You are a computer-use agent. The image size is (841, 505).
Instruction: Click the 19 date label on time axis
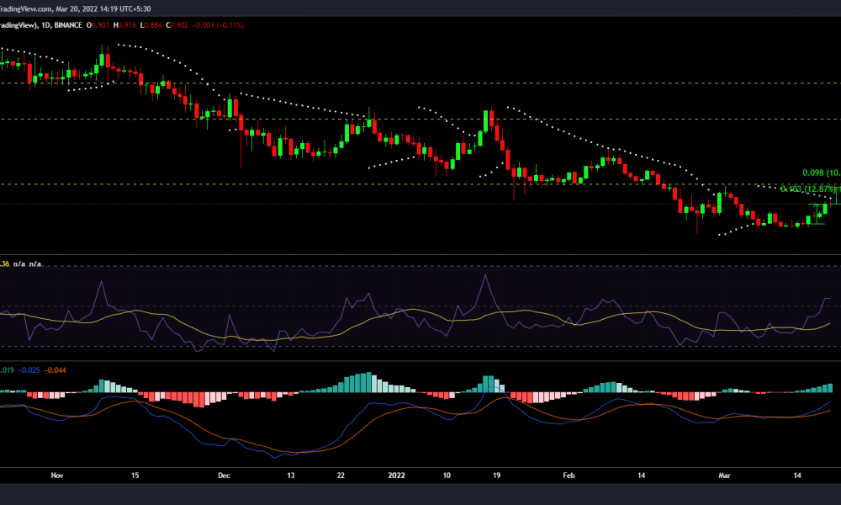click(497, 476)
